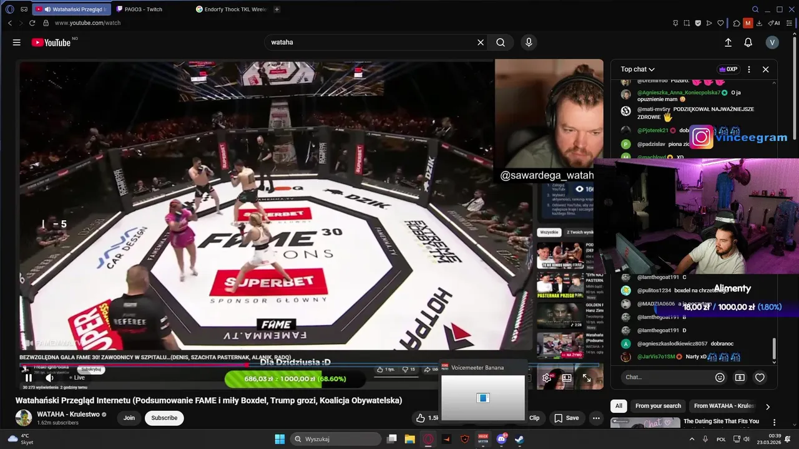Open browser extensions cube icon
The height and width of the screenshot is (449, 799).
click(x=737, y=23)
